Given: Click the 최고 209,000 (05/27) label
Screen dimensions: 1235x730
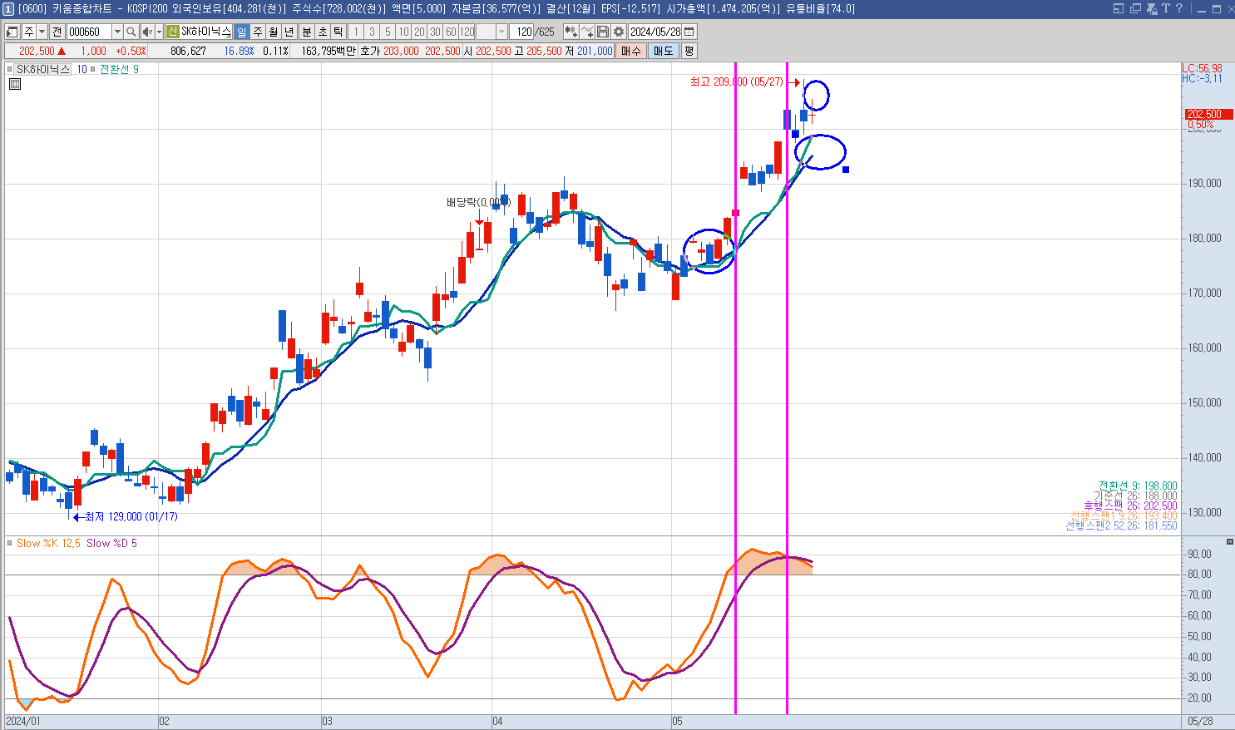Looking at the screenshot, I should tap(737, 81).
